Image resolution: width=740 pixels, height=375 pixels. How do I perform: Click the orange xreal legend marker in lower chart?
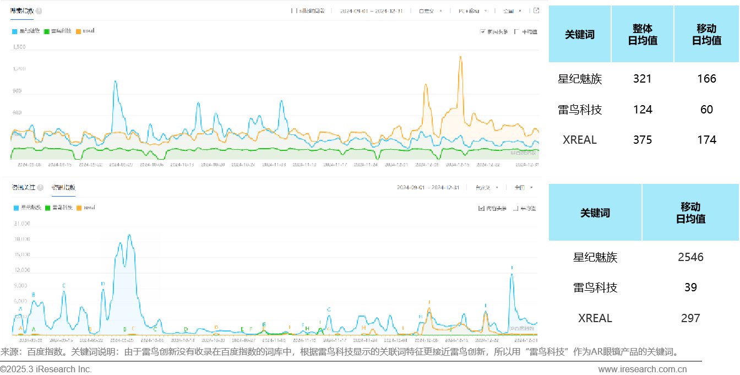tap(79, 208)
